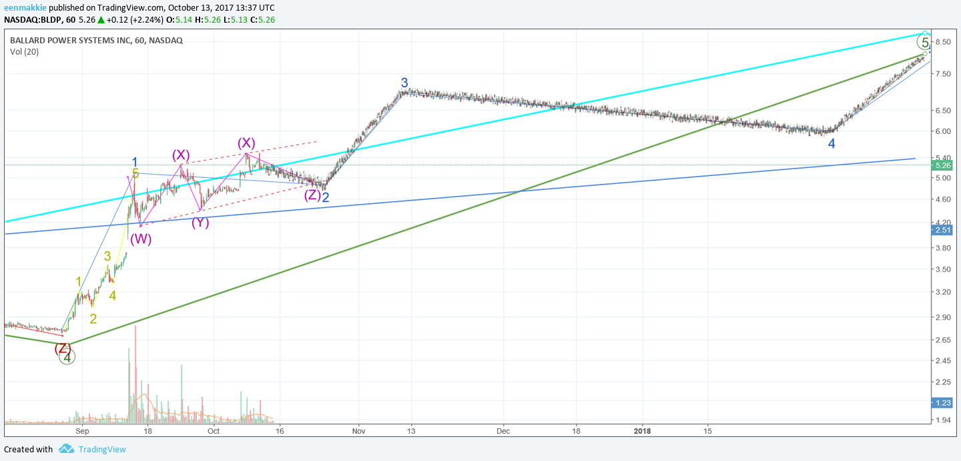The image size is (961, 461).
Task: Click the 8.50 price axis value
Action: coord(944,42)
